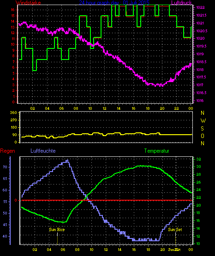Click the 65 humidity axis value

5,179
